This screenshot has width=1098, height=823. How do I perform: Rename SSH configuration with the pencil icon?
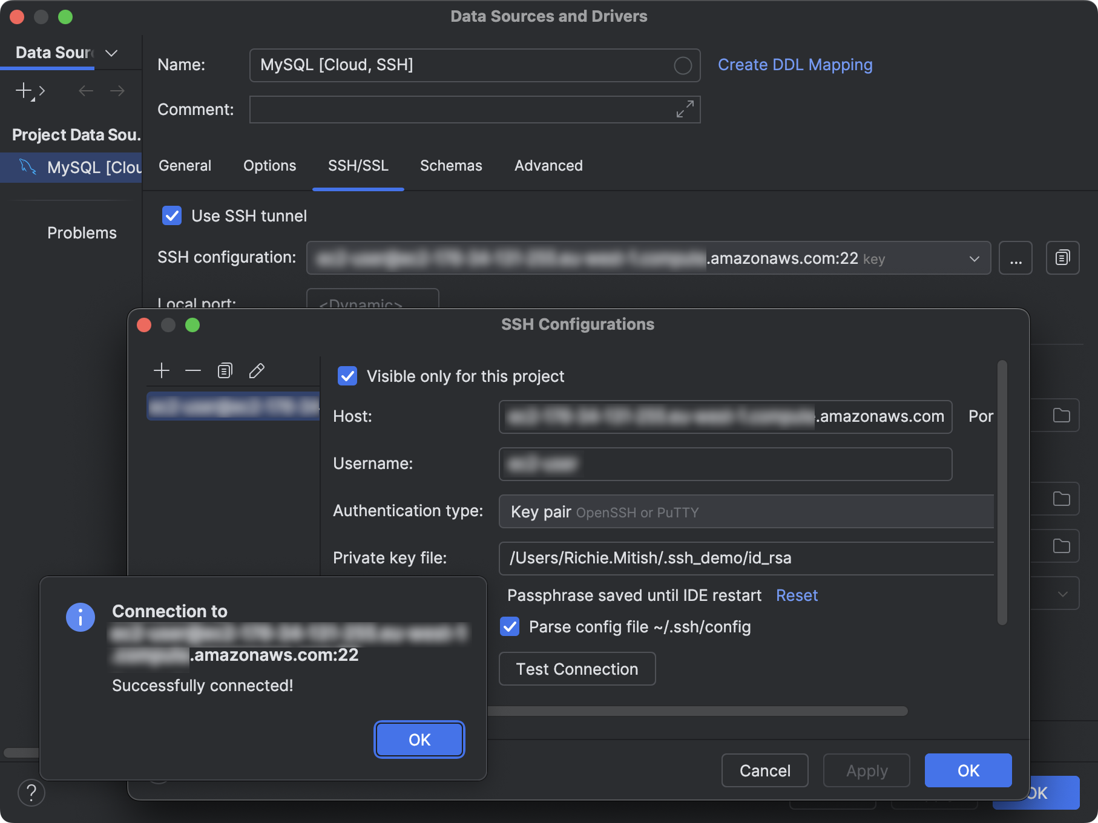(257, 370)
